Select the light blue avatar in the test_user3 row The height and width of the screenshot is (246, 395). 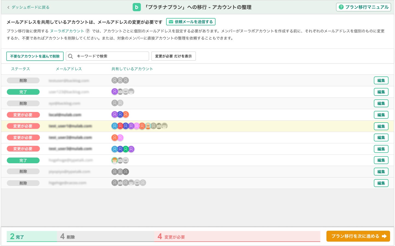(115, 149)
